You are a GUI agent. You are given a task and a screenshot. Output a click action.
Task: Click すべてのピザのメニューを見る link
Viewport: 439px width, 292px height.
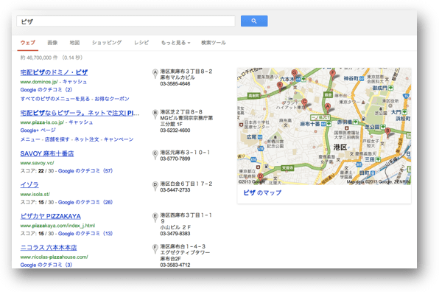pyautogui.click(x=55, y=99)
